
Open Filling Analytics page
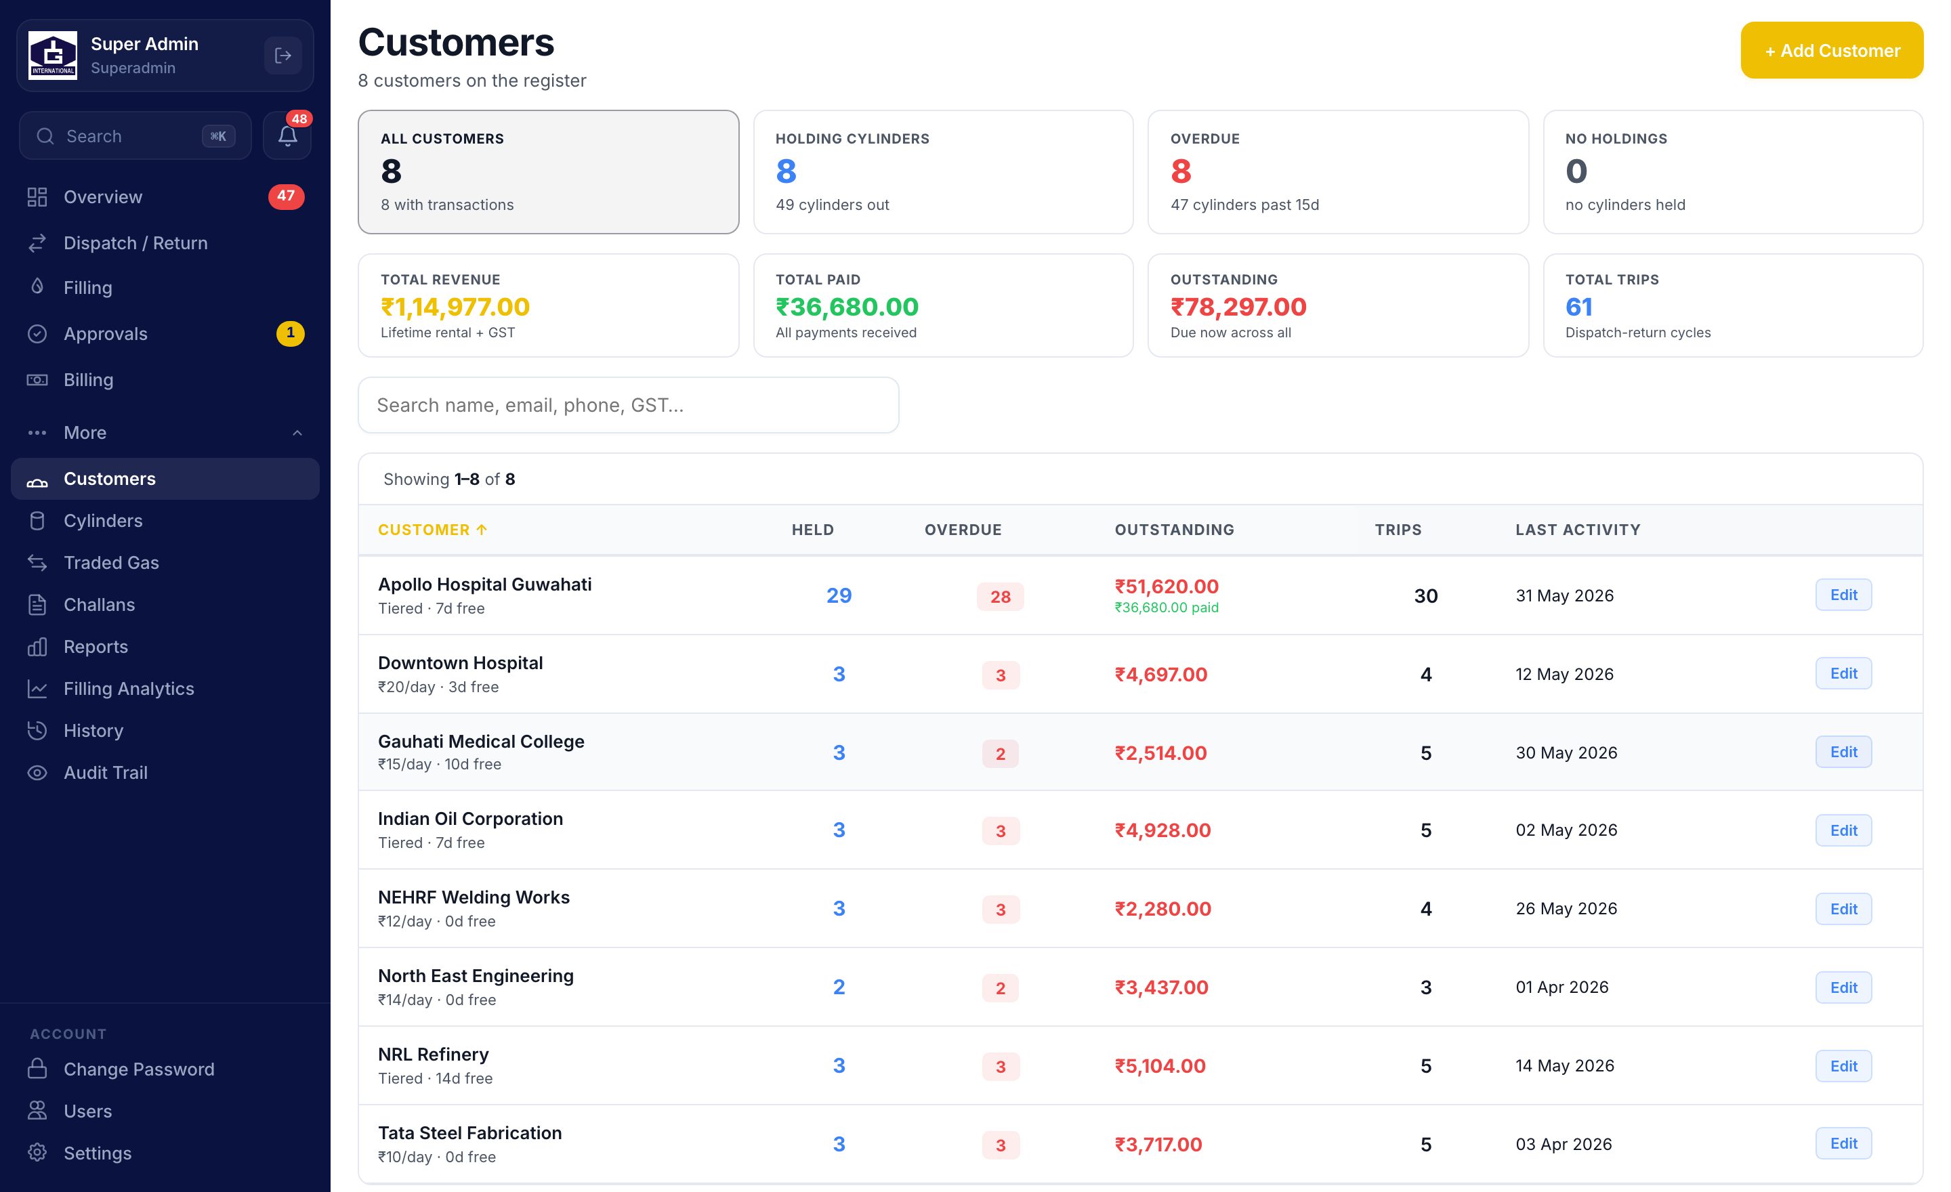click(165, 689)
